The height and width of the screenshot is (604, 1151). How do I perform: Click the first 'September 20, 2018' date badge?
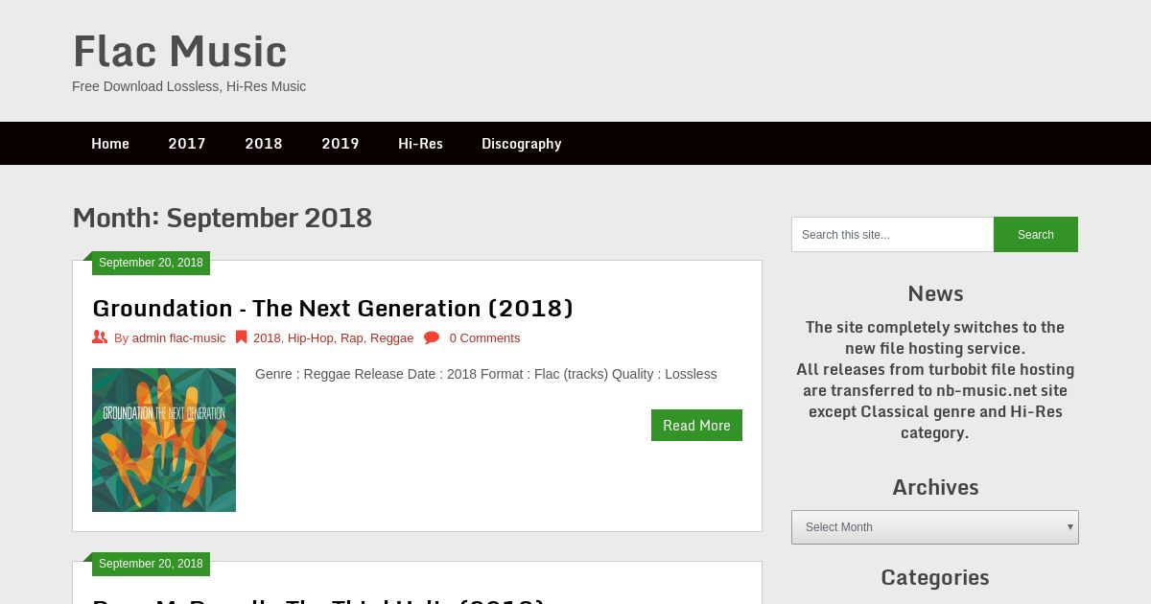(151, 263)
